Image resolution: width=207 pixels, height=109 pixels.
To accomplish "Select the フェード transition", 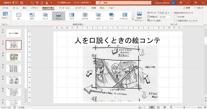I will coord(45,16).
